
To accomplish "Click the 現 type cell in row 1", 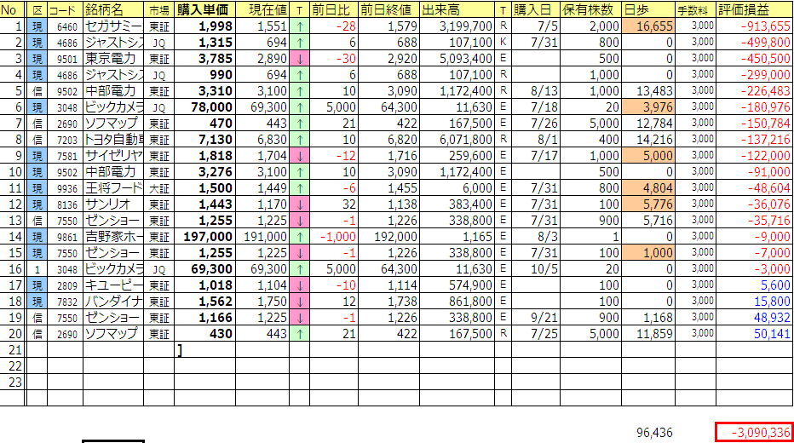I will pos(37,26).
